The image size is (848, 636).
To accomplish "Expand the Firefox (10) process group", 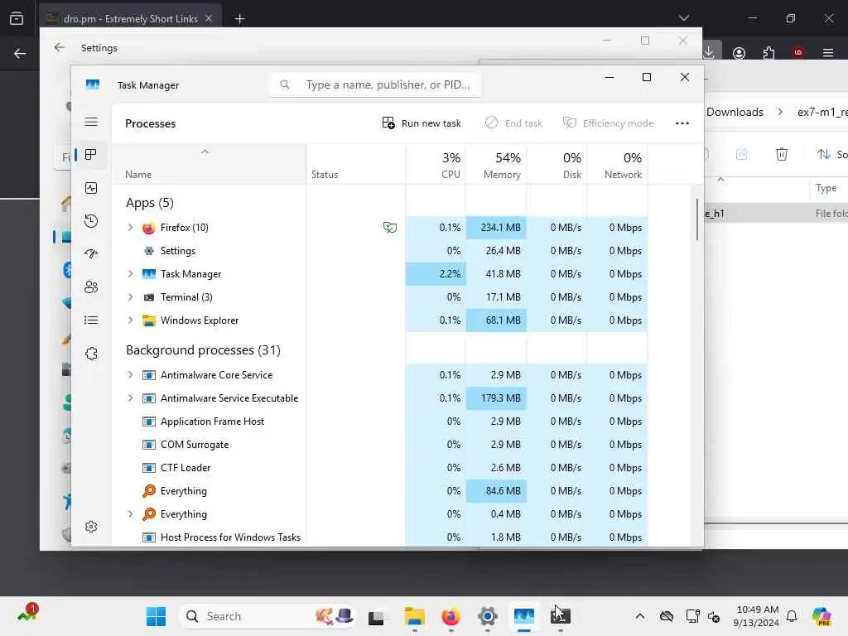I will pos(130,228).
